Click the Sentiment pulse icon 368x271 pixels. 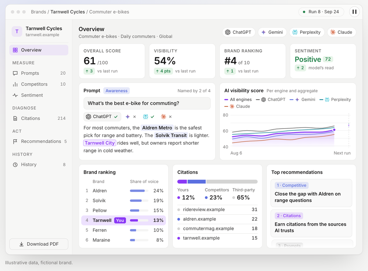(x=15, y=95)
